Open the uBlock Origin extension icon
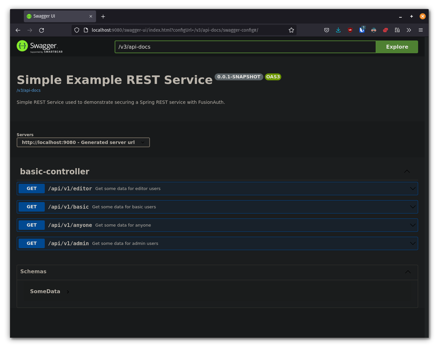This screenshot has width=440, height=350. coord(350,30)
